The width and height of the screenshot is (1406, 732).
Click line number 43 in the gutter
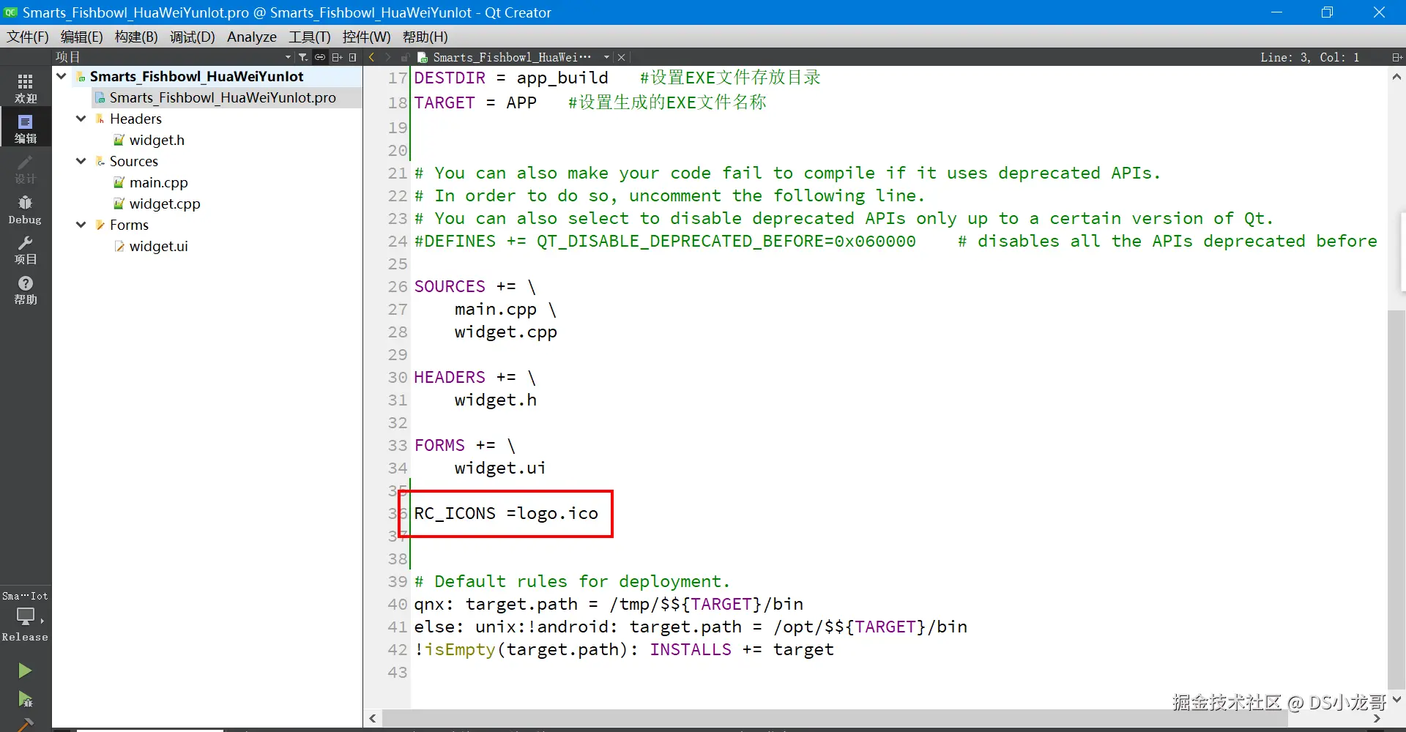pyautogui.click(x=398, y=672)
